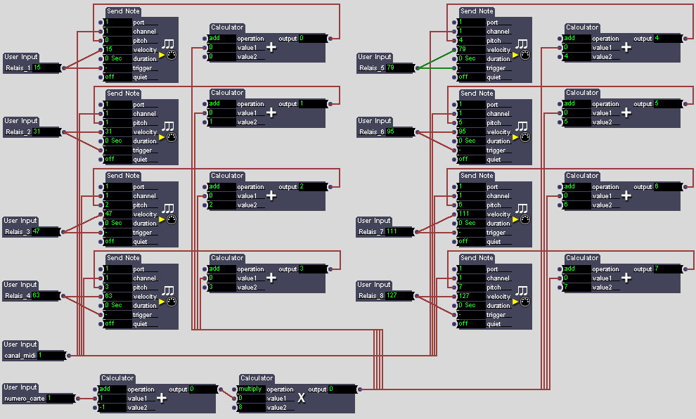Click the music note icon on the Send Note with velocity 127
Viewport: 696px width, 419px height.
tap(522, 290)
